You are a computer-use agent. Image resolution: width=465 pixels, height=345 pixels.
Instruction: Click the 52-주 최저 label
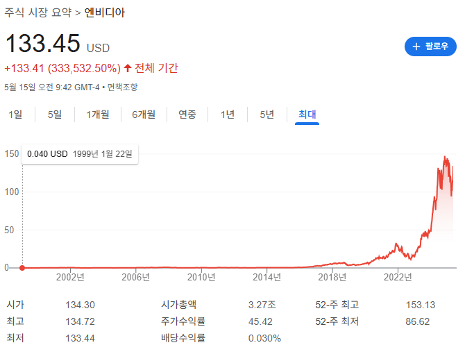(337, 321)
